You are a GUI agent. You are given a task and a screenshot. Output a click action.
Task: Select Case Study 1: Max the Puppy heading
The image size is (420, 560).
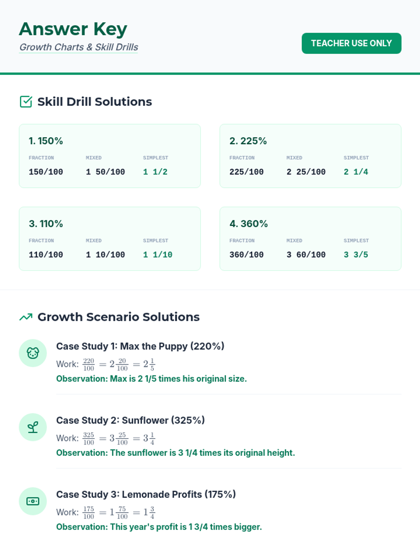point(140,346)
